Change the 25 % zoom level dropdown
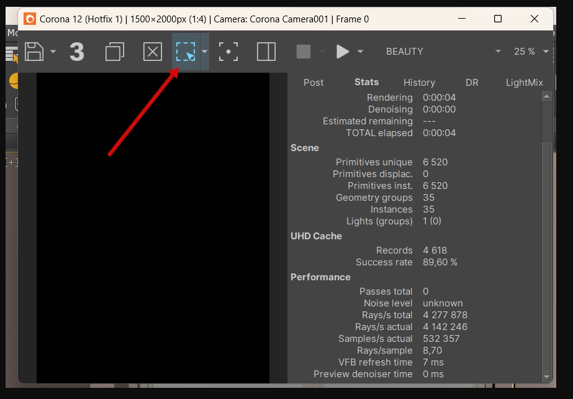The width and height of the screenshot is (573, 399). (531, 52)
